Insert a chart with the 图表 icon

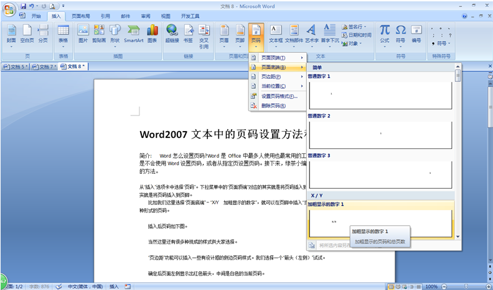[x=152, y=34]
